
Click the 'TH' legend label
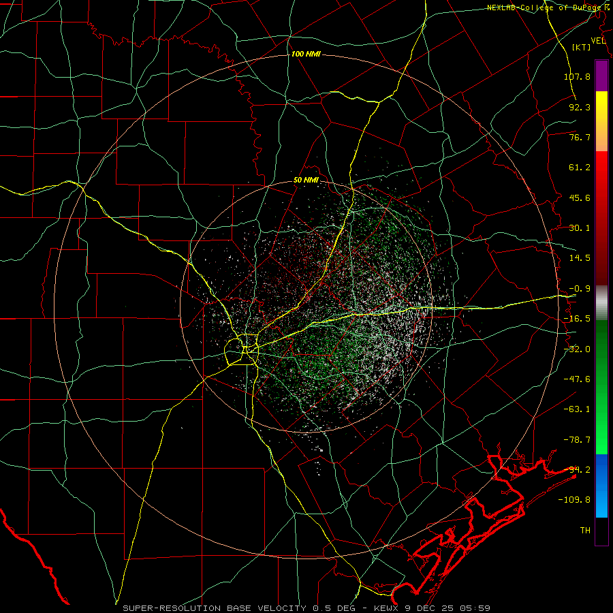tap(585, 531)
